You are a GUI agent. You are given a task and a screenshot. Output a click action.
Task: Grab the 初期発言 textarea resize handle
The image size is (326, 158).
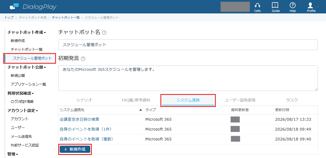click(x=316, y=89)
